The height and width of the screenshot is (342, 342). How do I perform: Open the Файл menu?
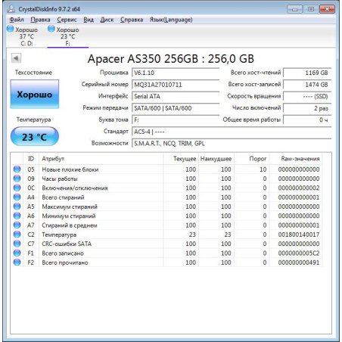click(x=17, y=20)
